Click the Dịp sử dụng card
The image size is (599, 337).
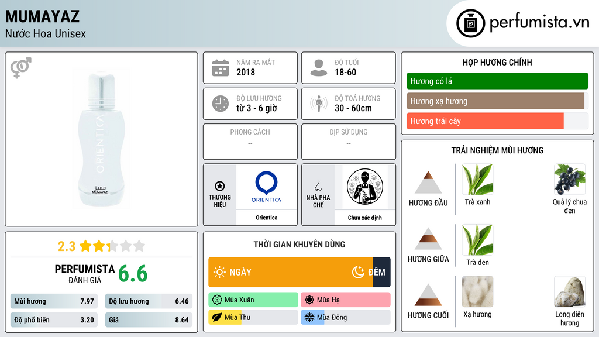pyautogui.click(x=349, y=142)
